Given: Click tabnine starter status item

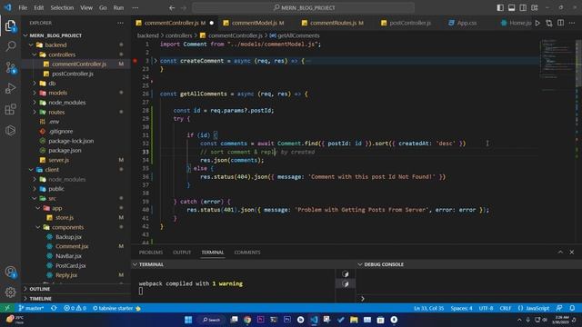Looking at the screenshot, I should pos(116,308).
